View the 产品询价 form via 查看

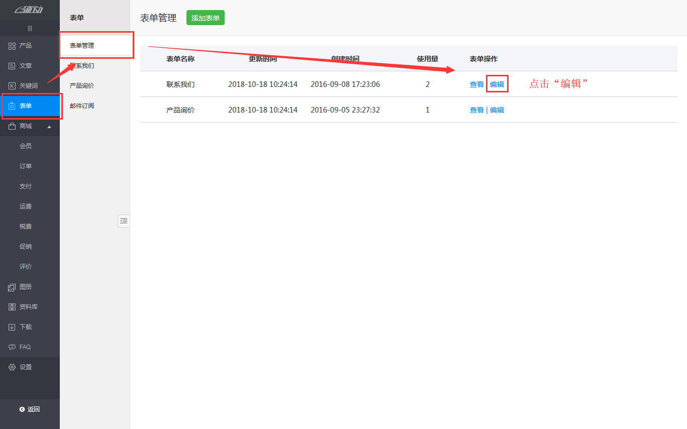476,110
